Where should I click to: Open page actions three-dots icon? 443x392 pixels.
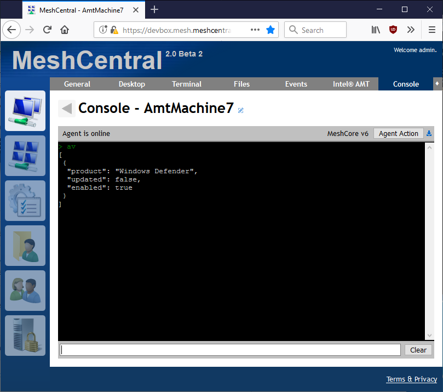tap(255, 30)
